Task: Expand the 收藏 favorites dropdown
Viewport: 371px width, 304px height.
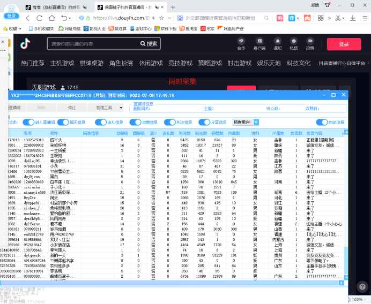Action: coord(20,29)
